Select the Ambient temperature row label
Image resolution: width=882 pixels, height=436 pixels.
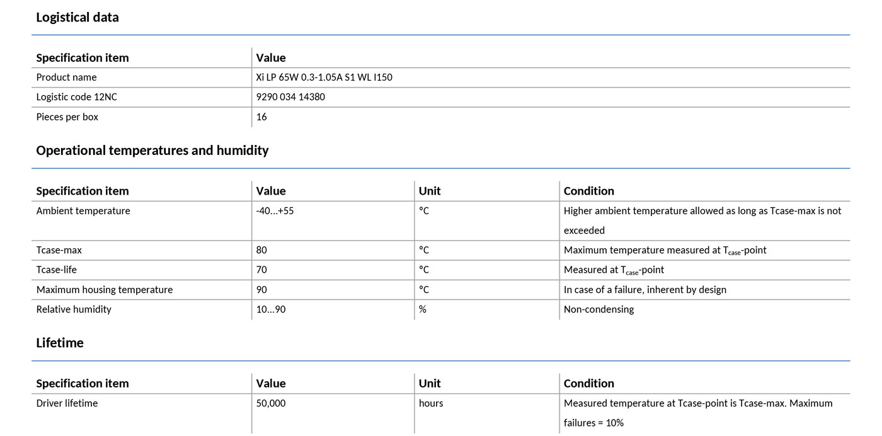pos(83,211)
